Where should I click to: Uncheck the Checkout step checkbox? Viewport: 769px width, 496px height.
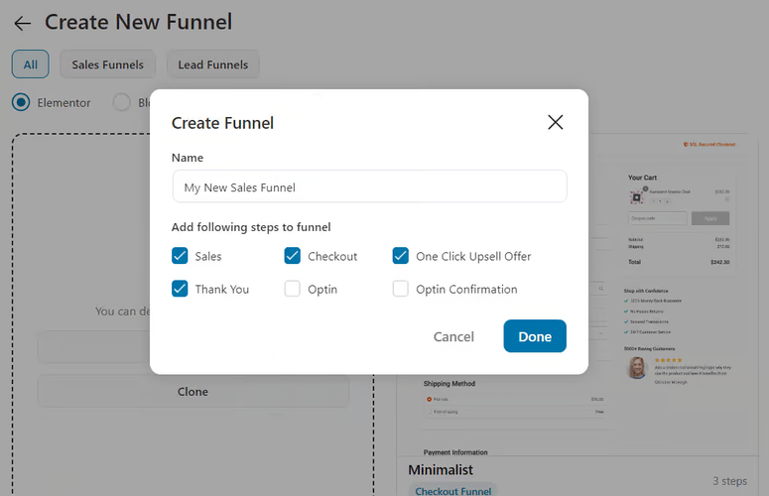tap(293, 256)
